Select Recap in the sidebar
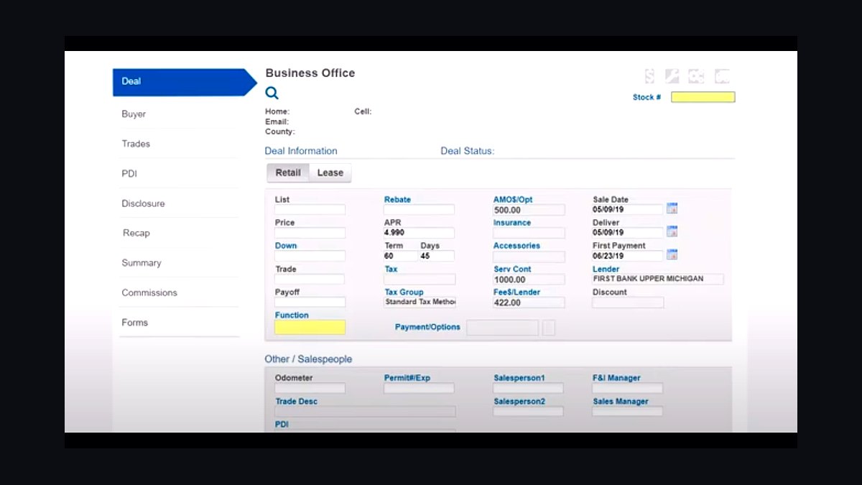862x485 pixels. coord(136,234)
